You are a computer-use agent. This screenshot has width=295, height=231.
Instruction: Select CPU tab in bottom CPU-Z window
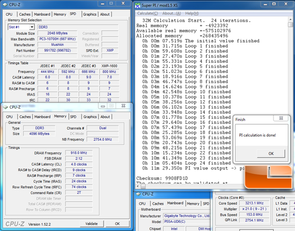[x=142, y=204]
